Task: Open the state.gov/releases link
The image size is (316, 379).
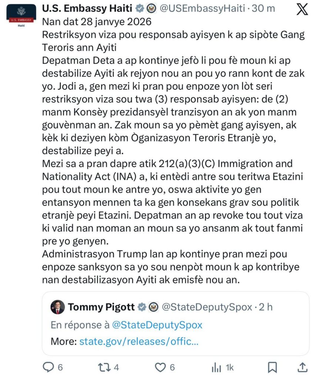Action: click(139, 341)
